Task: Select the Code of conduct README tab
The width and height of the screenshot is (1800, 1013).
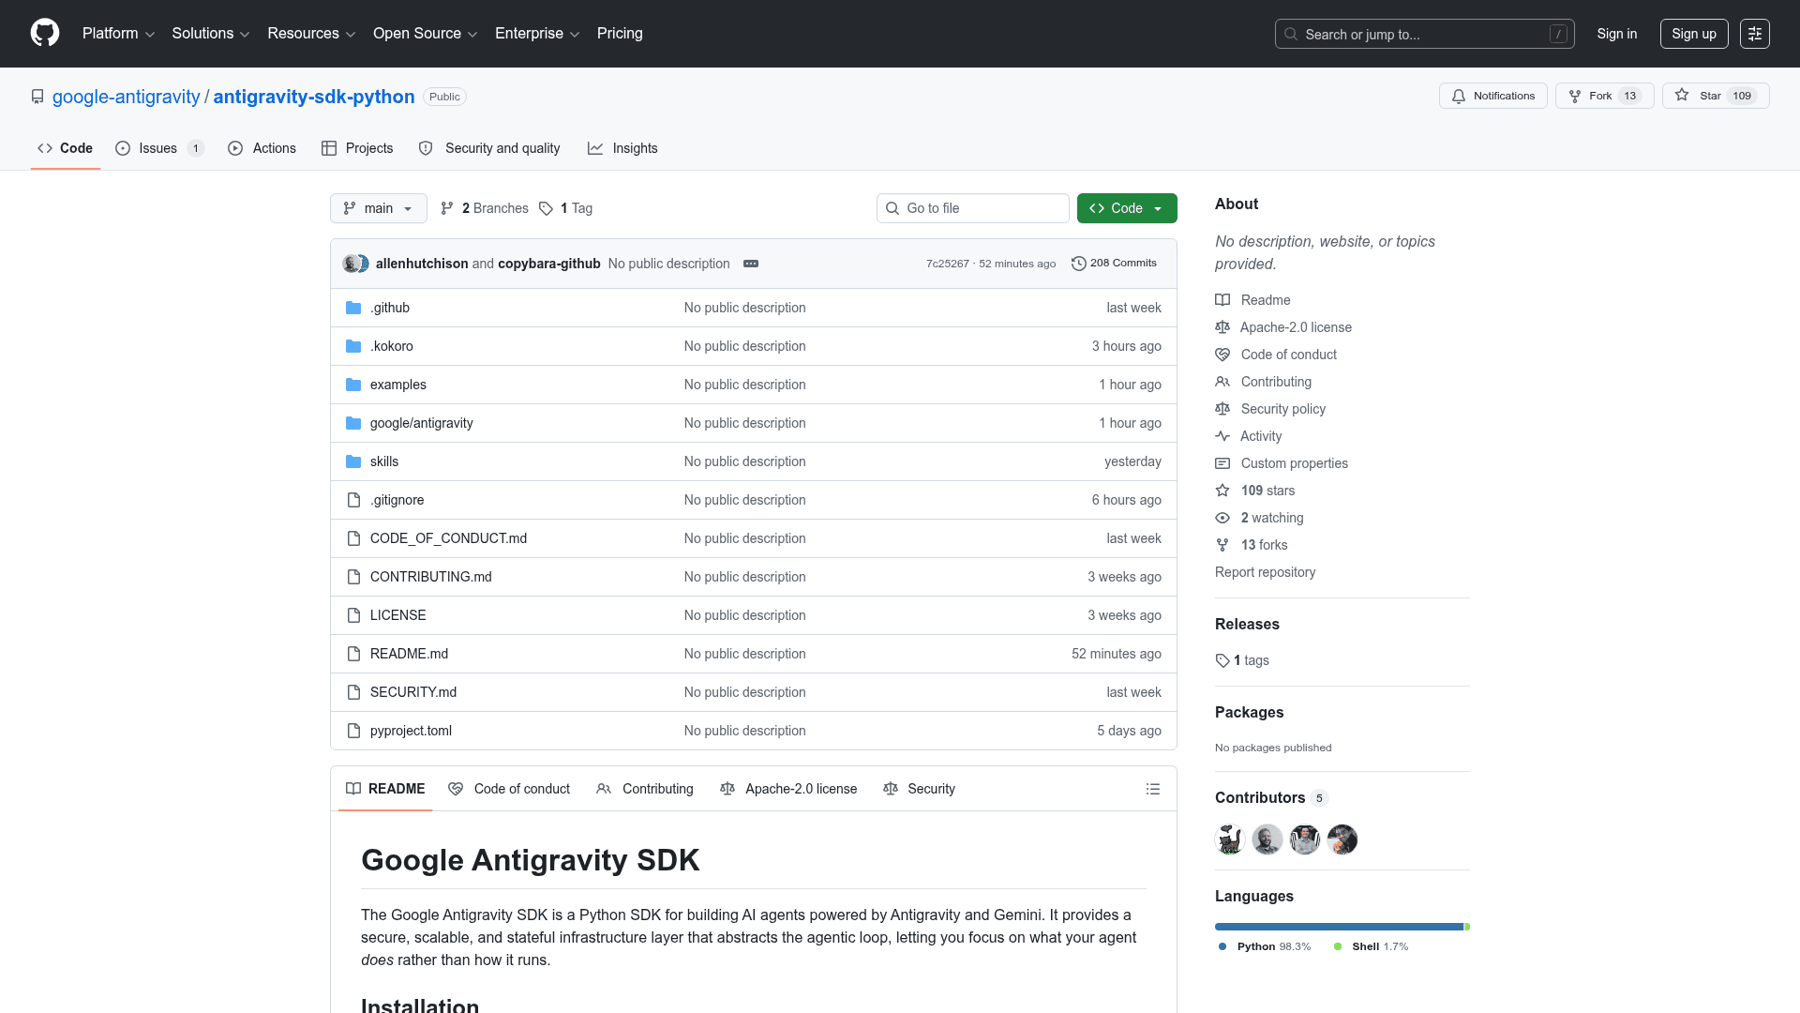Action: click(509, 789)
